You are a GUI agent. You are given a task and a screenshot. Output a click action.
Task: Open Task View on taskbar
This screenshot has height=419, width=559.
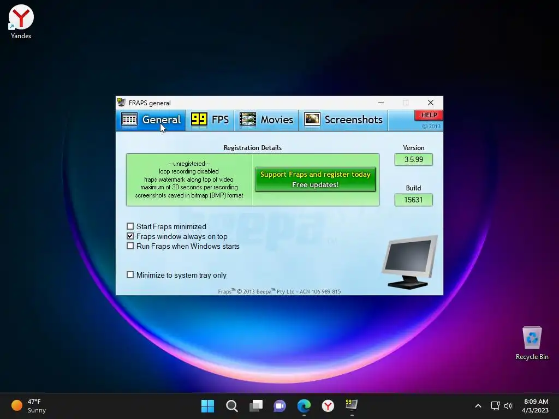(256, 406)
